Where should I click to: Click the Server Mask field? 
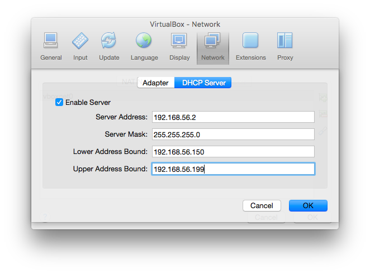coord(233,134)
